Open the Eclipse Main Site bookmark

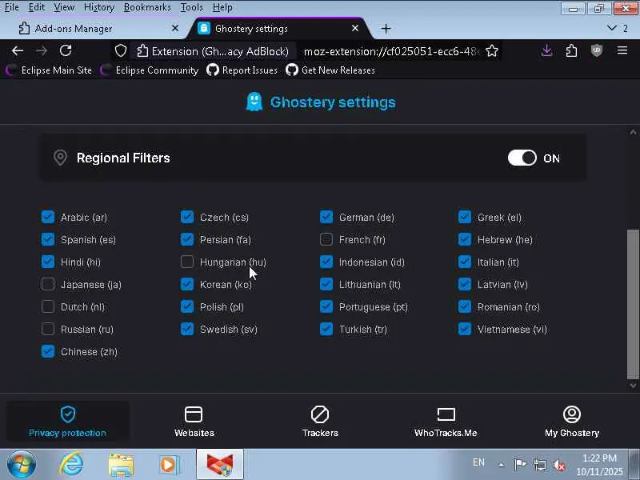pyautogui.click(x=50, y=70)
